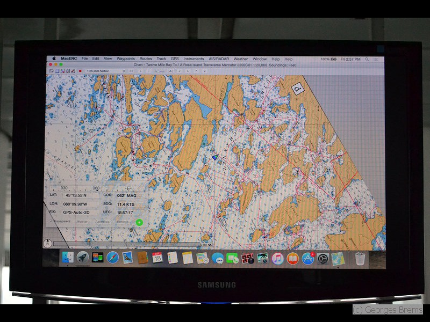Open the Mail app in the Dock

click(127, 258)
